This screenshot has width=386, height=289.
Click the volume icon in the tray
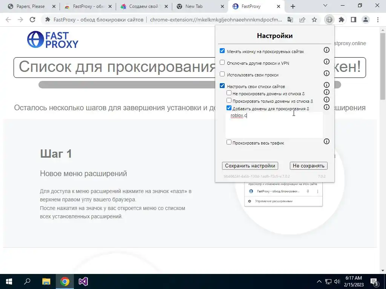pos(337,281)
